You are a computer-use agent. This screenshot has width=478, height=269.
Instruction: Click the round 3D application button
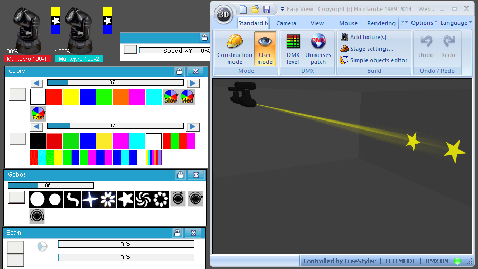click(x=223, y=14)
